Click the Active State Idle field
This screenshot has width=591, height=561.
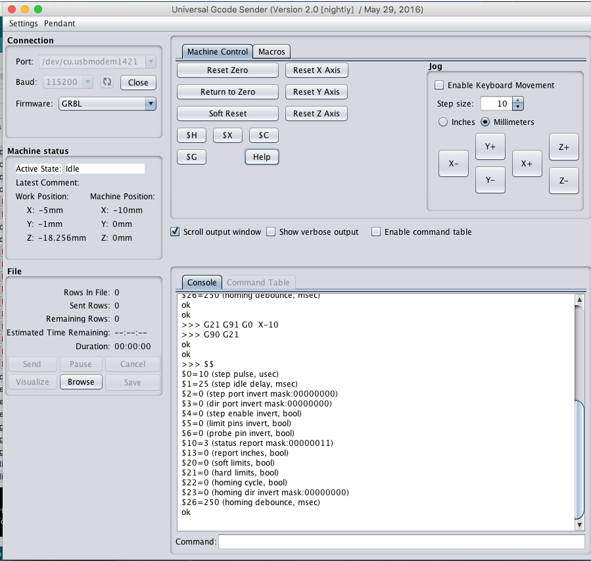coord(105,168)
